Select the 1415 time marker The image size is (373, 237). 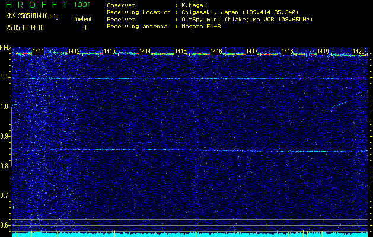[180, 51]
